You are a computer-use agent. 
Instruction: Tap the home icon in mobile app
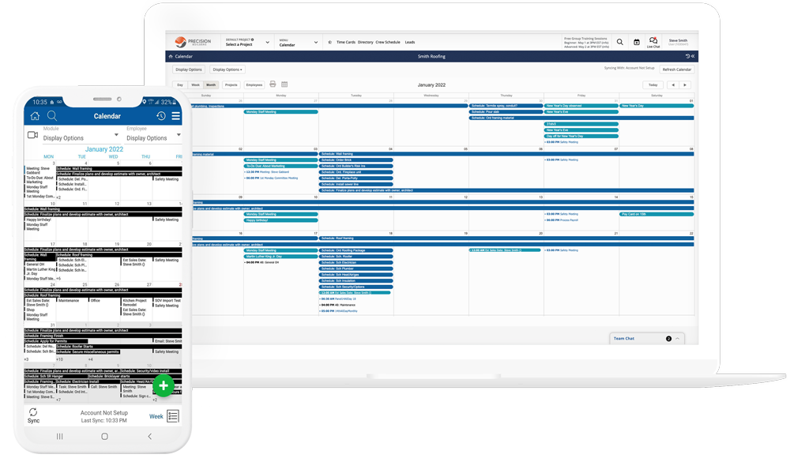coord(35,116)
